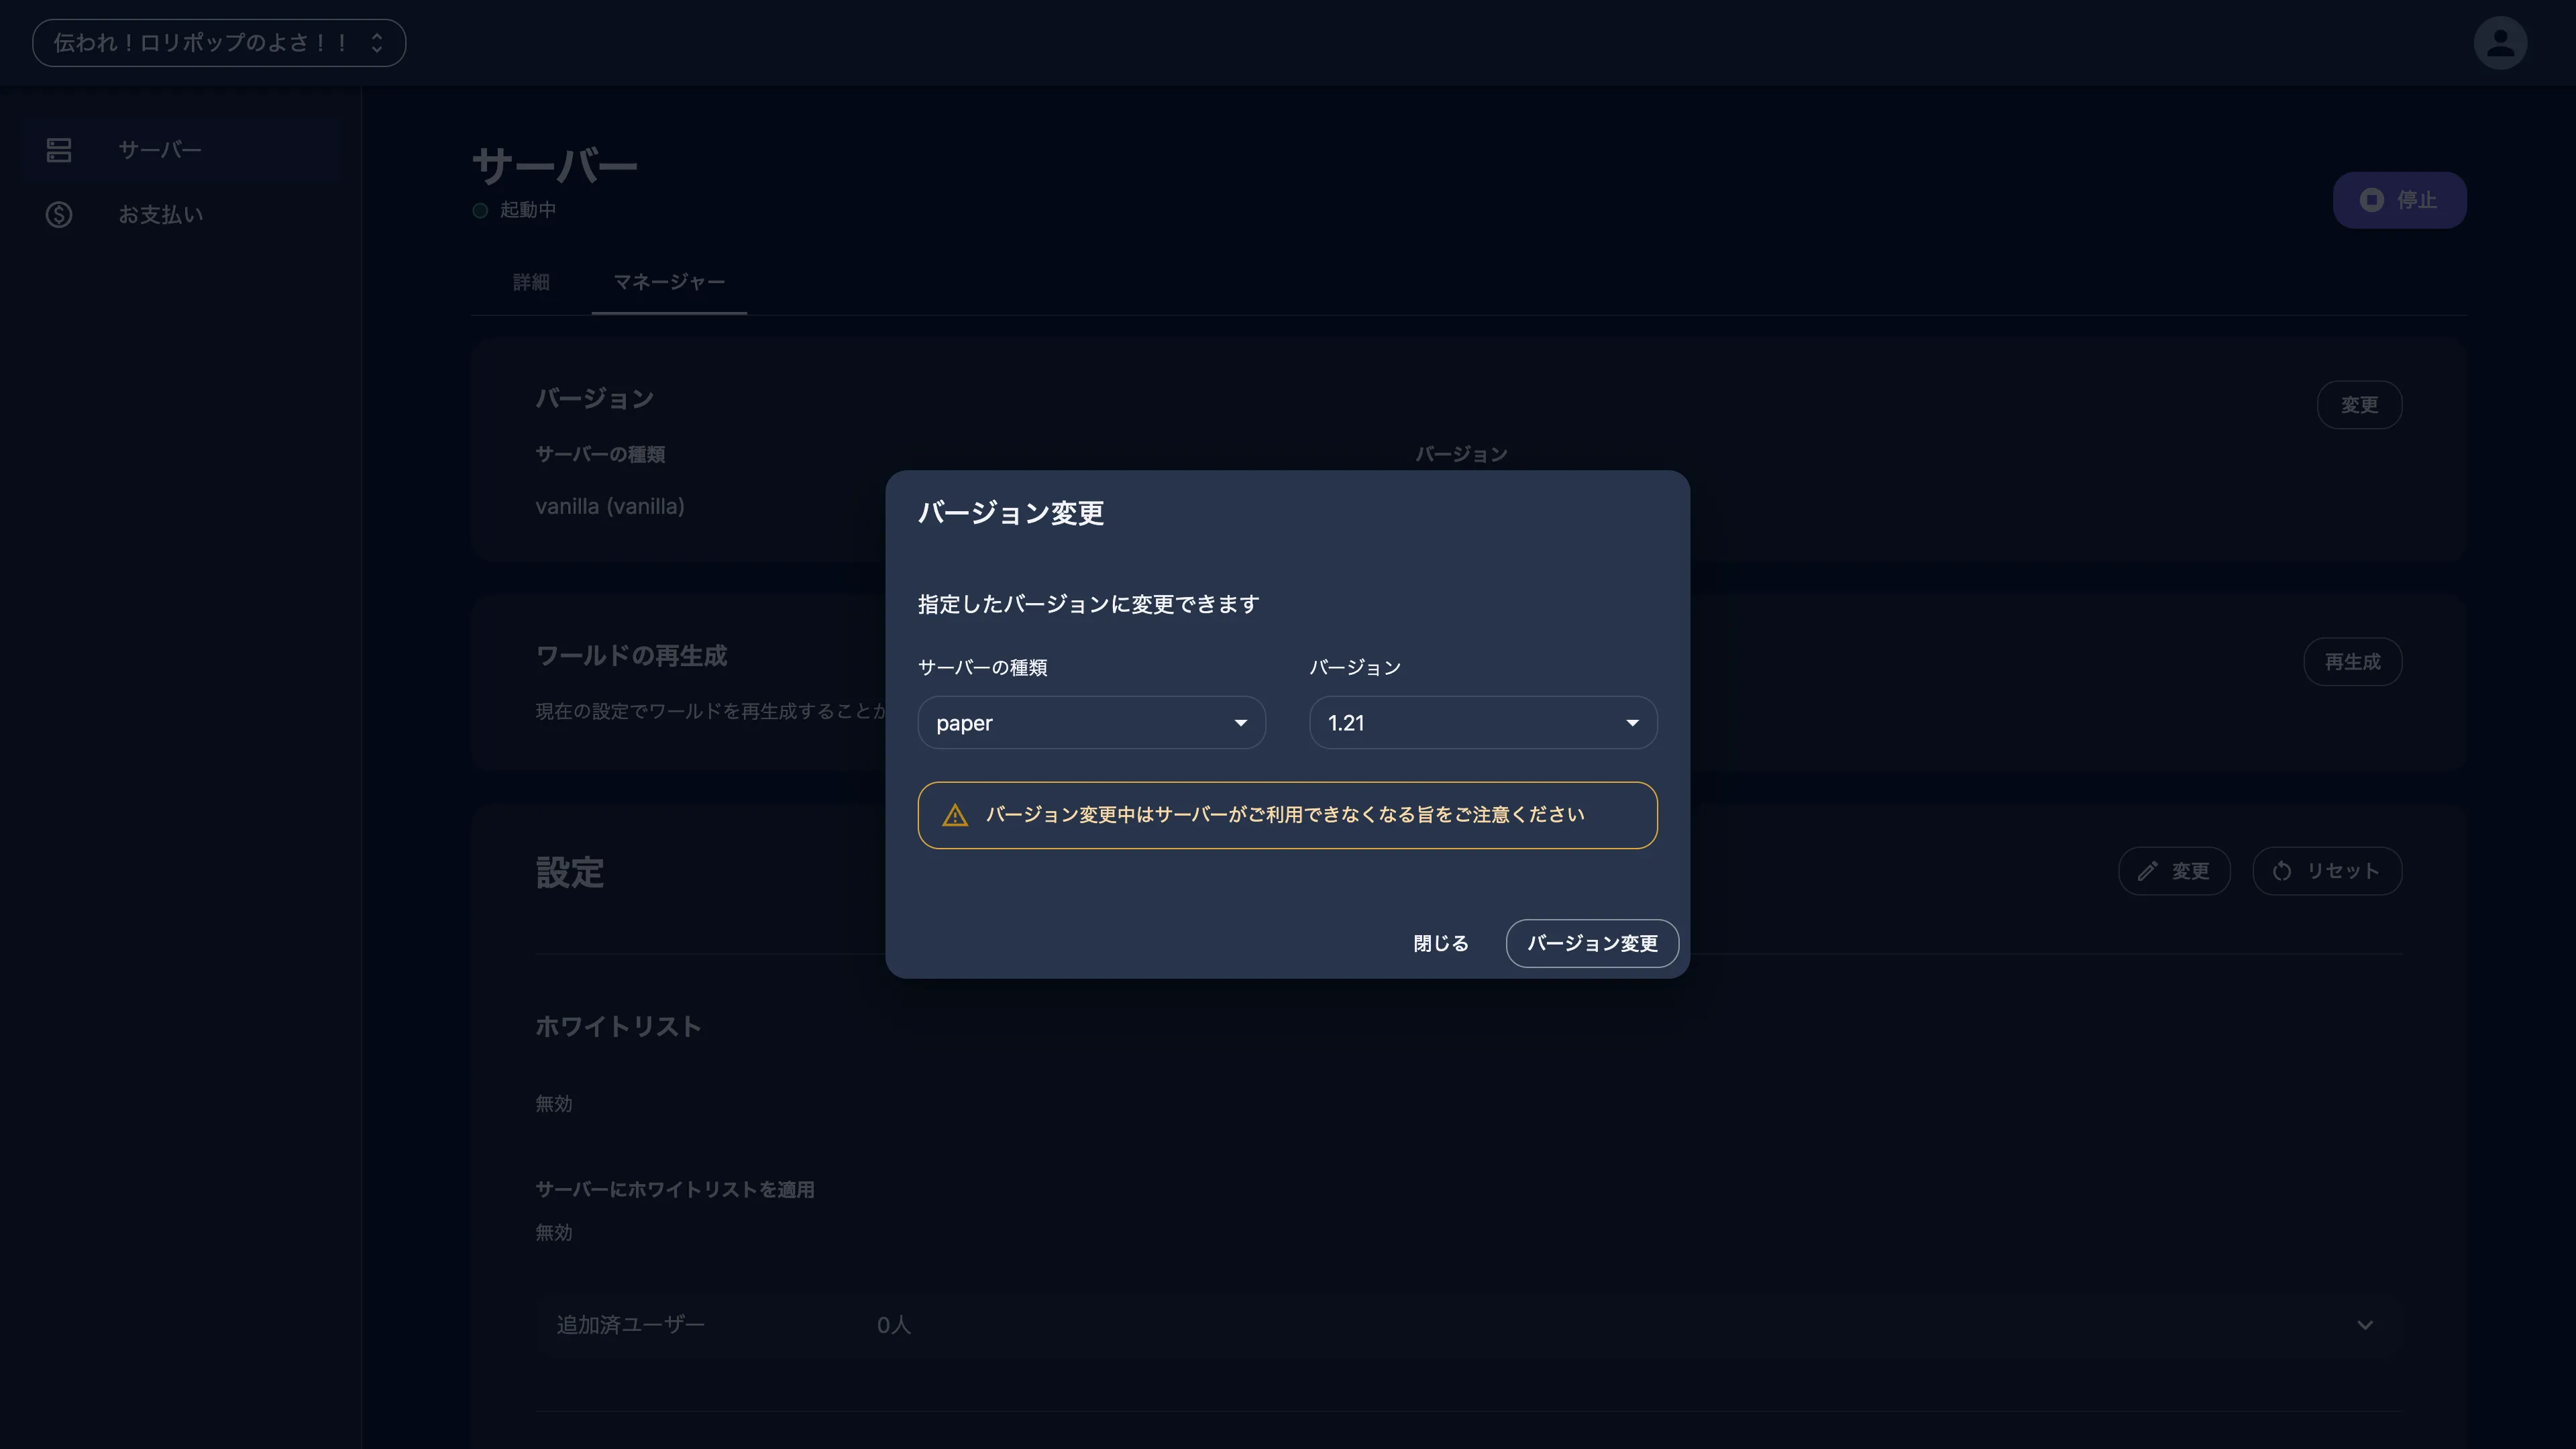This screenshot has height=1449, width=2576.
Task: Switch to the 詳細 tab
Action: point(531,282)
